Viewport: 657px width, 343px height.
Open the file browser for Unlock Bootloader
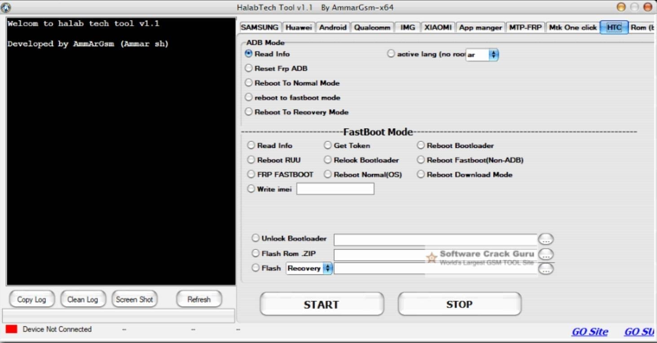coord(546,239)
